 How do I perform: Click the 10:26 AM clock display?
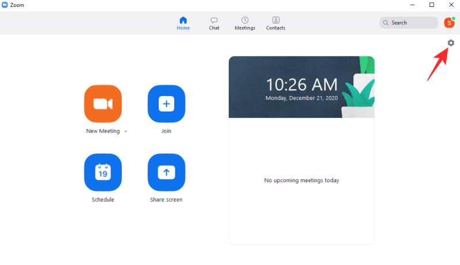301,85
